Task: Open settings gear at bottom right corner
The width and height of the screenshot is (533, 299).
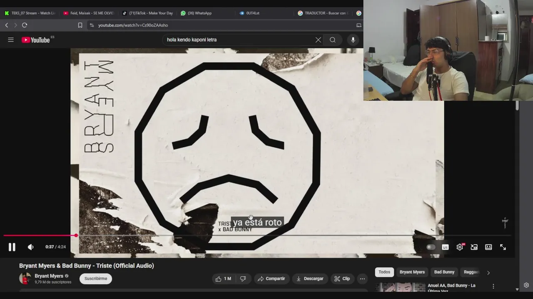Action: pyautogui.click(x=526, y=285)
